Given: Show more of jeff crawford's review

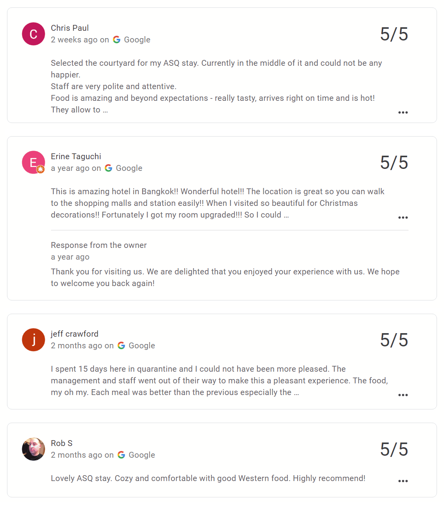Looking at the screenshot, I should click(403, 395).
